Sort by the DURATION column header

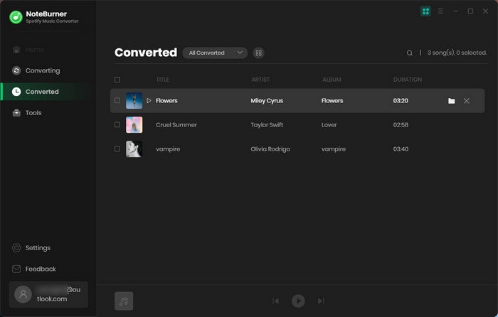pos(408,80)
